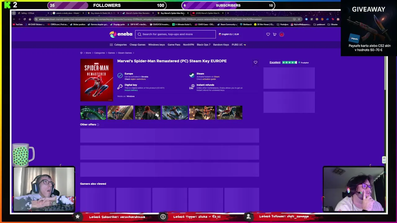Viewport: 397px width, 223px height.
Task: Open third screenshot of Spider-Man's back
Action: coord(147,112)
